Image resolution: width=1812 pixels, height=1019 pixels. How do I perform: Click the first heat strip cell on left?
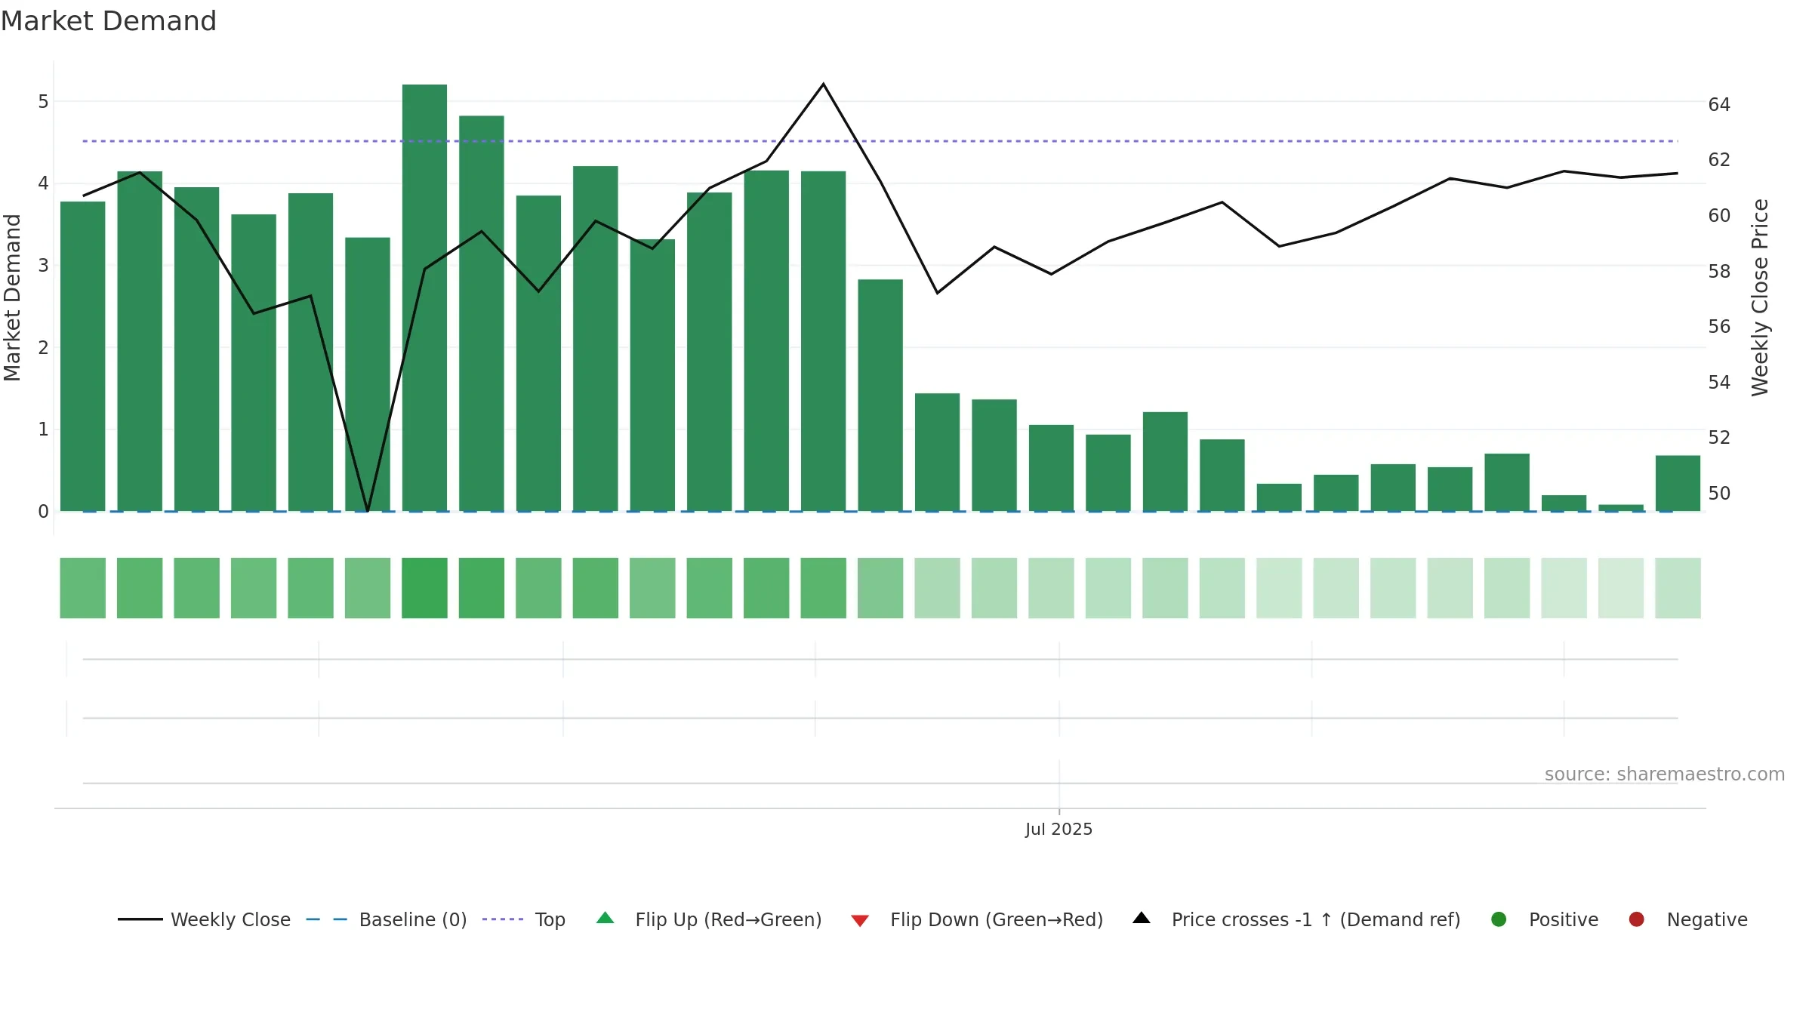pyautogui.click(x=83, y=588)
